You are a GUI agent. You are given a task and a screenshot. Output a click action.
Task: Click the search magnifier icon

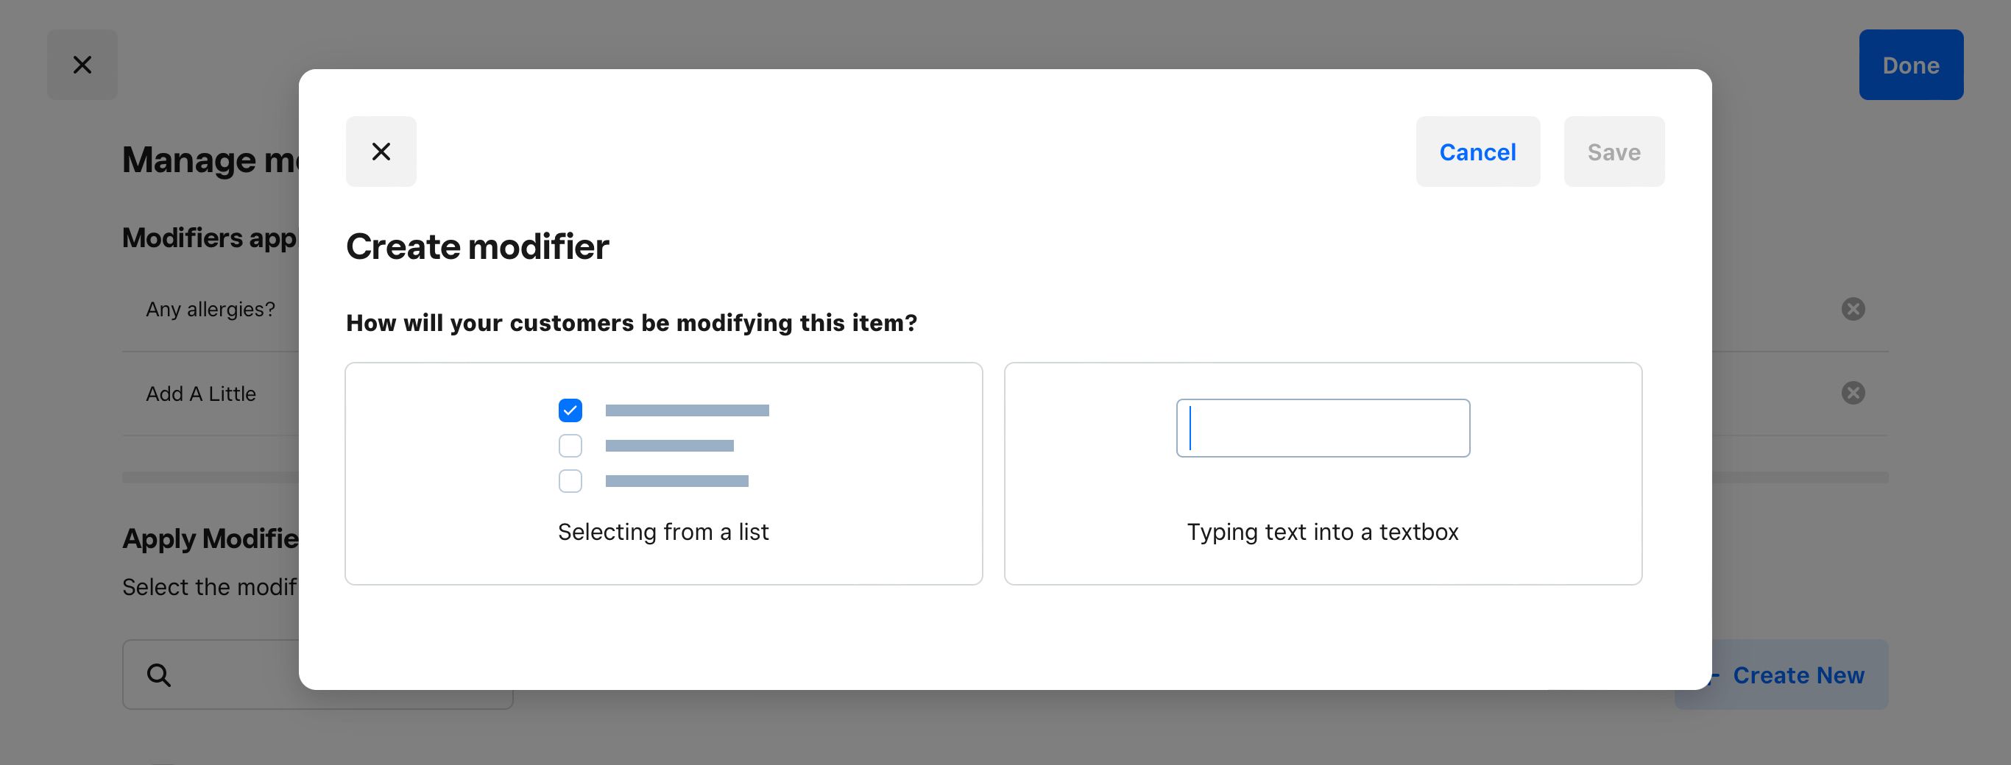pyautogui.click(x=158, y=675)
